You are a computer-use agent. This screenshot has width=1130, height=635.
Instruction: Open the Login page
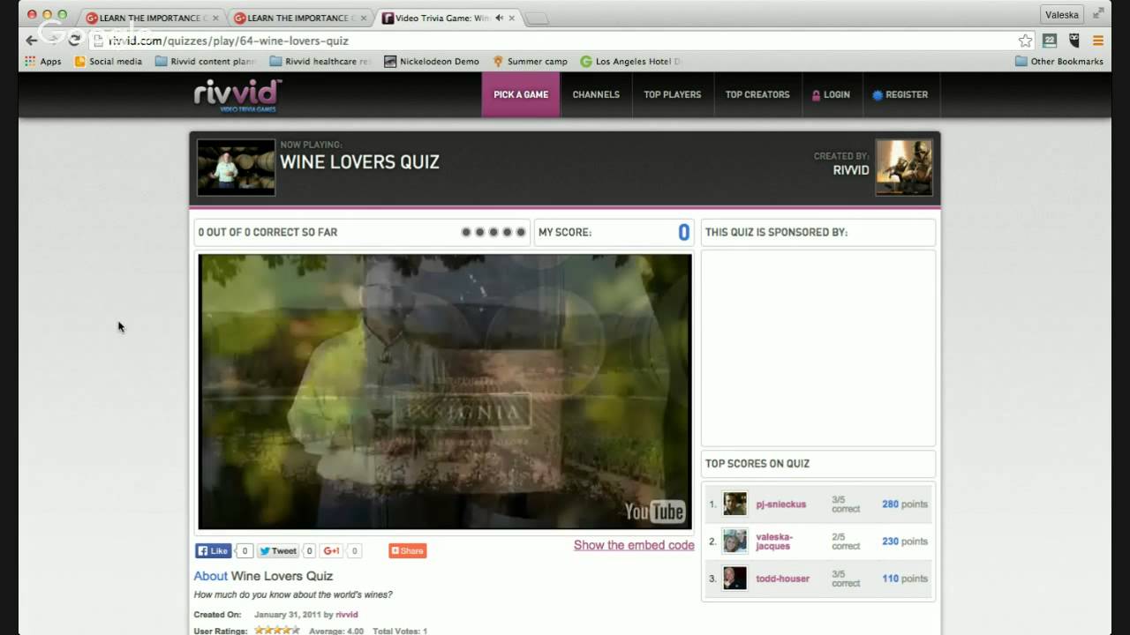(x=831, y=94)
